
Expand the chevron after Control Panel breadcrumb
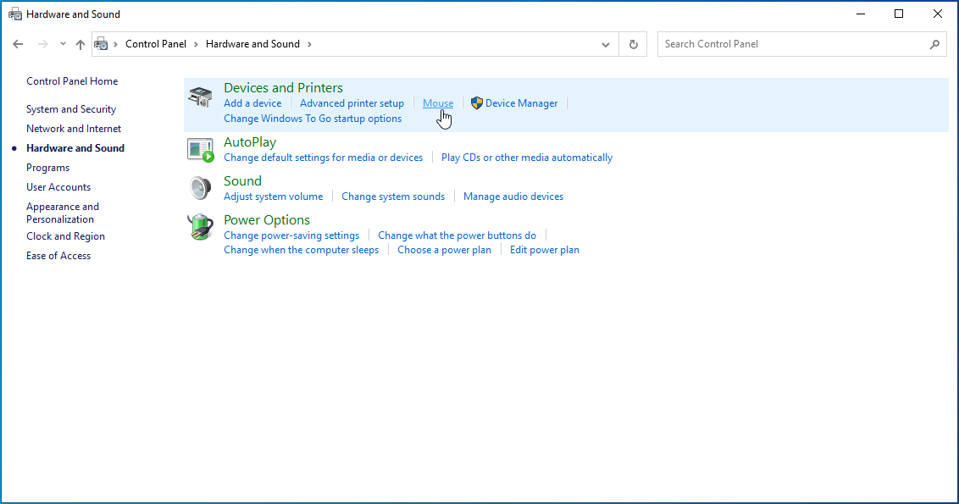point(196,44)
